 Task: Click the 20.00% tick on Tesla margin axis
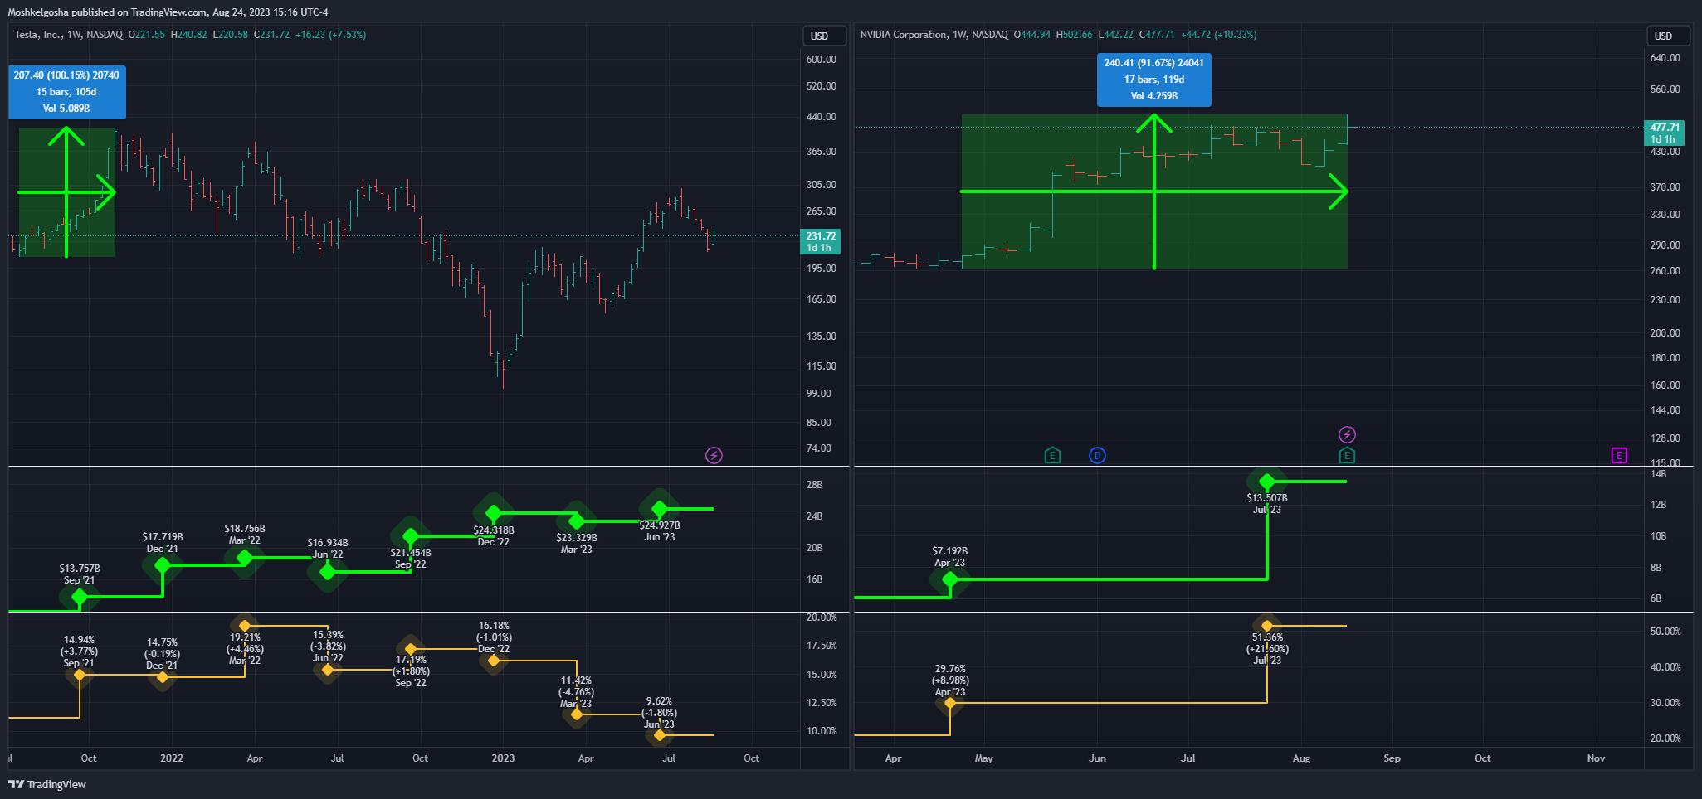[822, 617]
